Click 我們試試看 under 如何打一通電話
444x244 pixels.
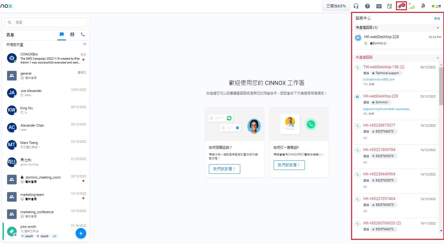[x=289, y=165]
